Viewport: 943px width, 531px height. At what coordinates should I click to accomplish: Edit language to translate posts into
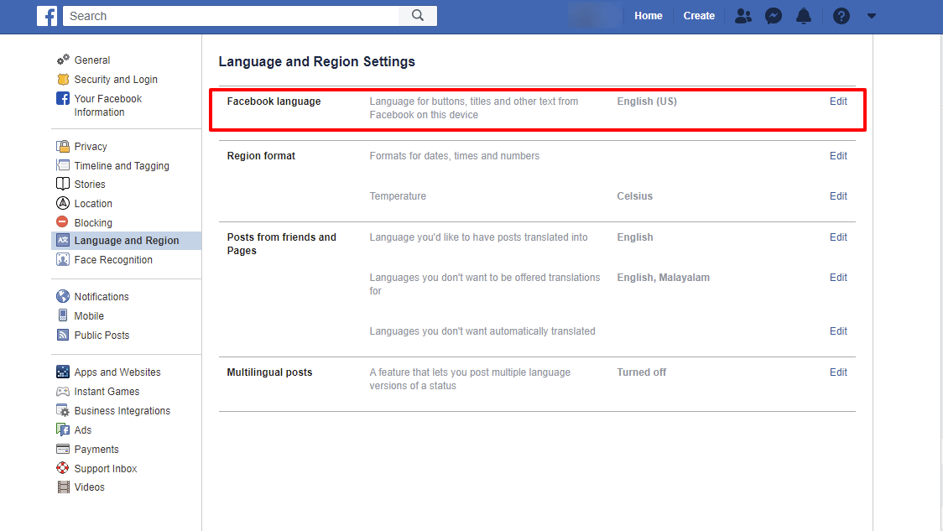coord(838,237)
